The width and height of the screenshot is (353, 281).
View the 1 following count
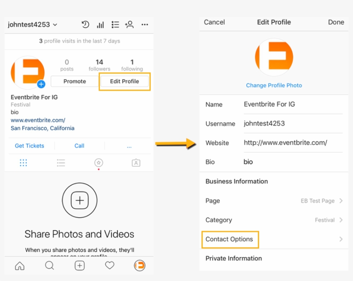(132, 65)
